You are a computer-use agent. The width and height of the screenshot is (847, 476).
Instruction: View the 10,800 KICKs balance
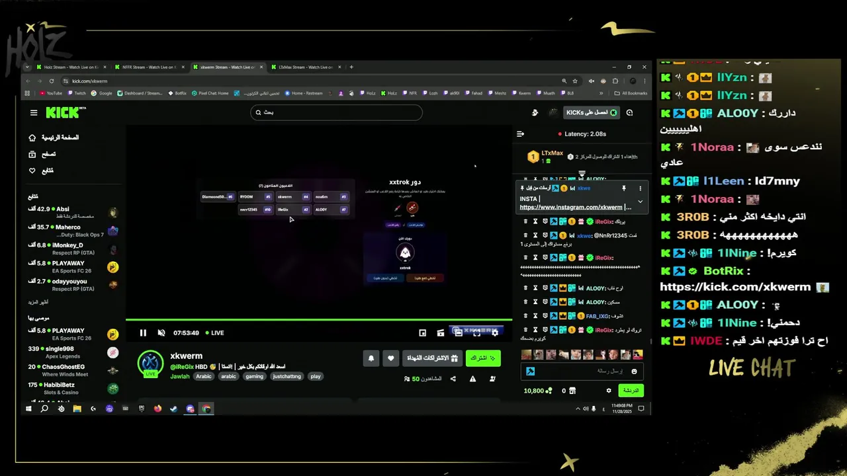click(x=538, y=391)
